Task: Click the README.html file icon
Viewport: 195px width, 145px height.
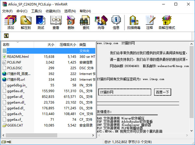Action: coord(4,57)
